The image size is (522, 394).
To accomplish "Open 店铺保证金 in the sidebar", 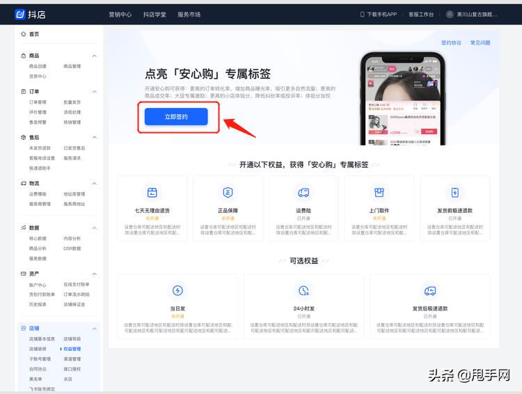I will (x=74, y=304).
